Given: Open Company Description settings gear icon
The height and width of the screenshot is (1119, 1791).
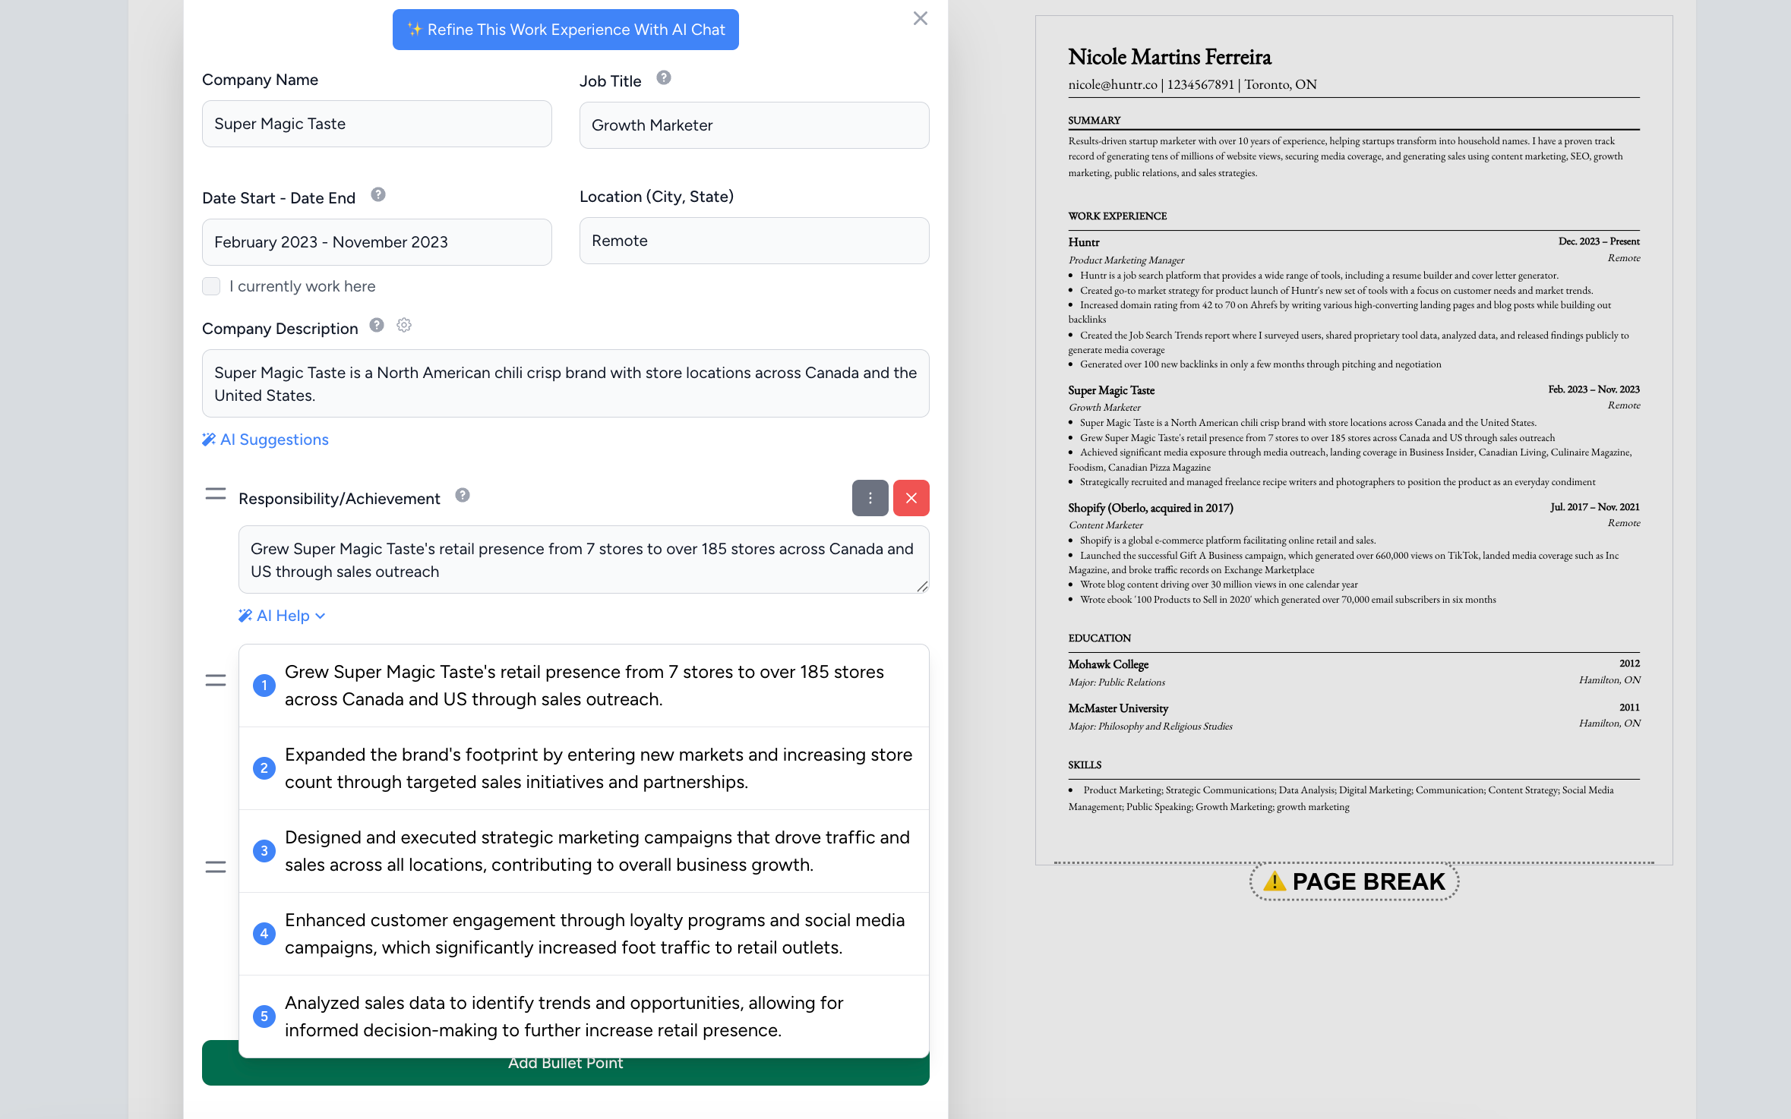Looking at the screenshot, I should point(404,326).
